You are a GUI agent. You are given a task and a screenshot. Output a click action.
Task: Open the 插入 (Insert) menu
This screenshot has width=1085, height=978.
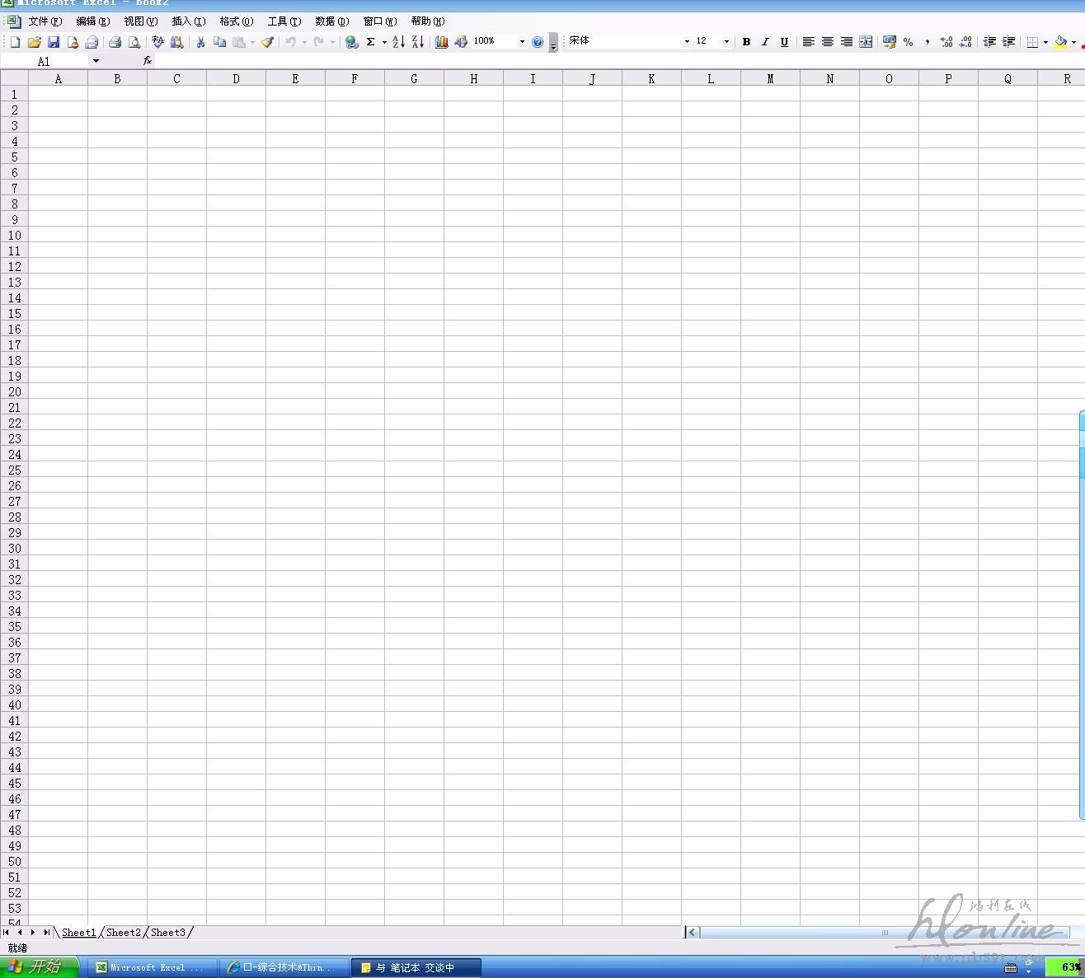188,21
